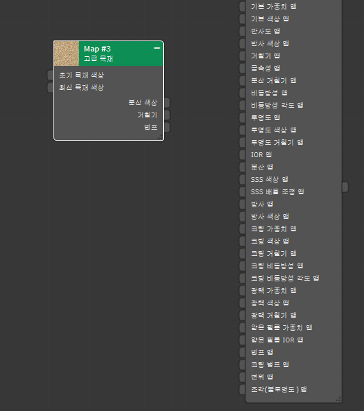Click the SSS 배율 조정 맵 input socket
Image resolution: width=364 pixels, height=411 pixels.
243,191
